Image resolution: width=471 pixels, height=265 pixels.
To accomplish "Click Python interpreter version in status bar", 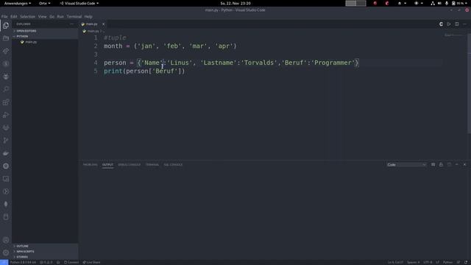I will tap(23, 262).
